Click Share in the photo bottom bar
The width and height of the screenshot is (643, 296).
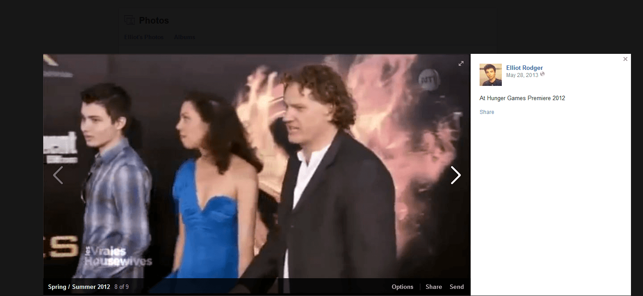[x=434, y=287]
